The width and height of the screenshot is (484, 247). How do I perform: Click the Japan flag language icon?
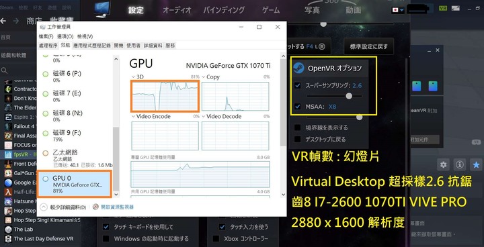(395, 10)
